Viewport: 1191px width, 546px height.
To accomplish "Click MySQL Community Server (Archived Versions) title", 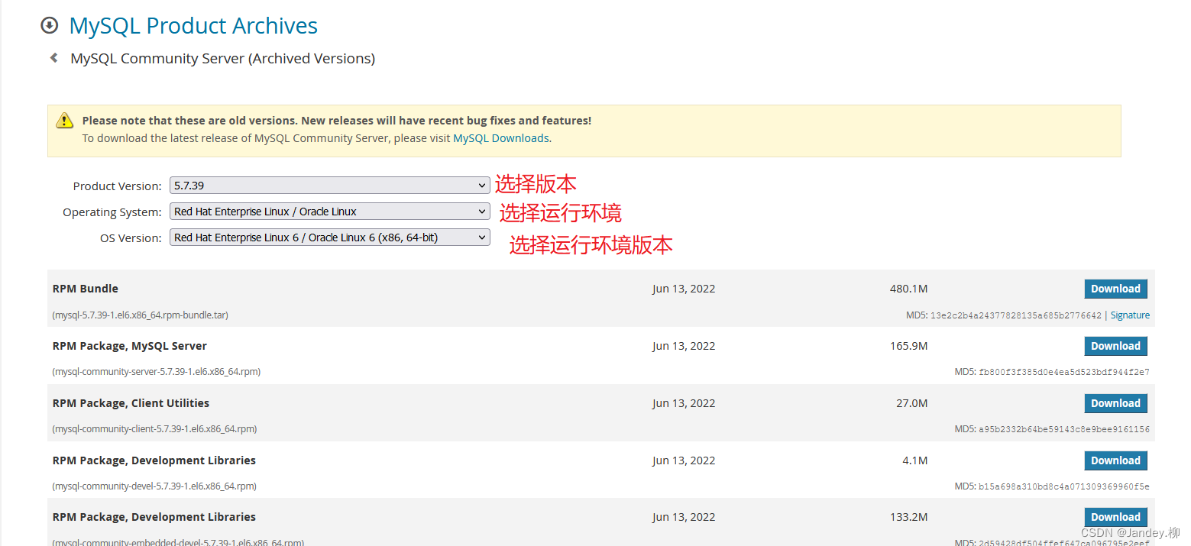I will (x=222, y=58).
